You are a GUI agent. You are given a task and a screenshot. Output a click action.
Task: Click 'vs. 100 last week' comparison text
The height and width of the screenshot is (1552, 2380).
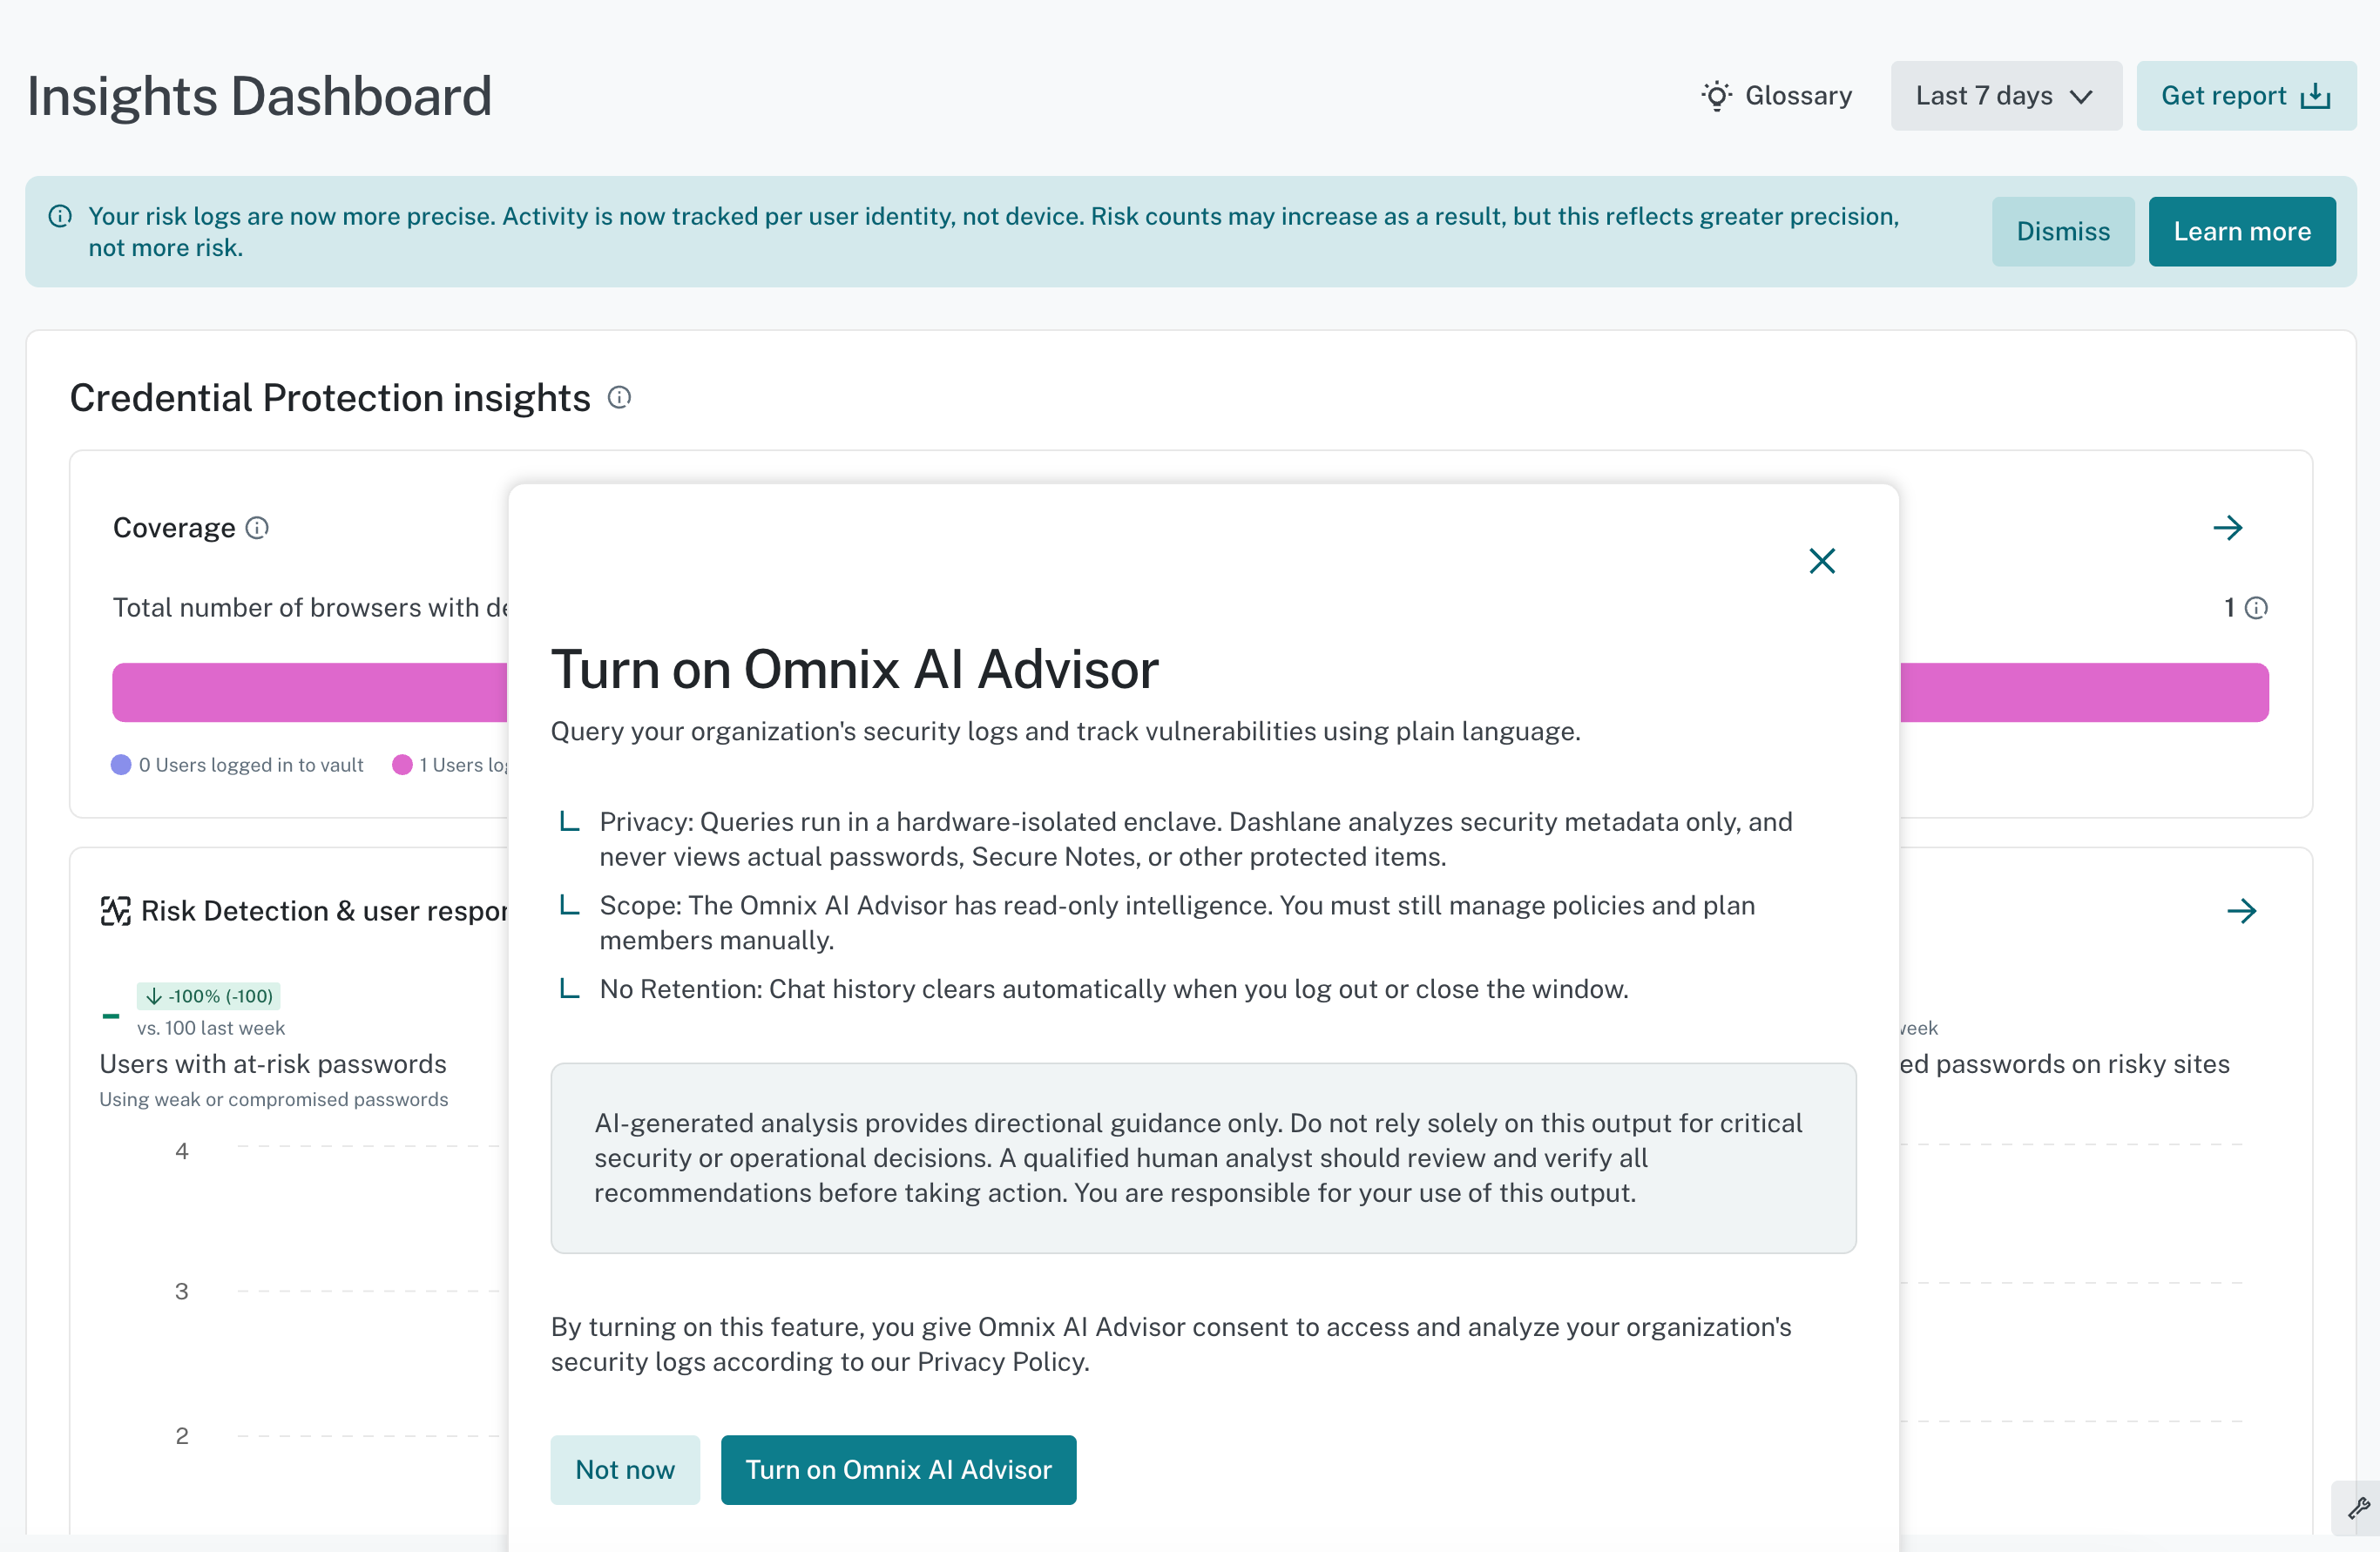[x=211, y=1028]
